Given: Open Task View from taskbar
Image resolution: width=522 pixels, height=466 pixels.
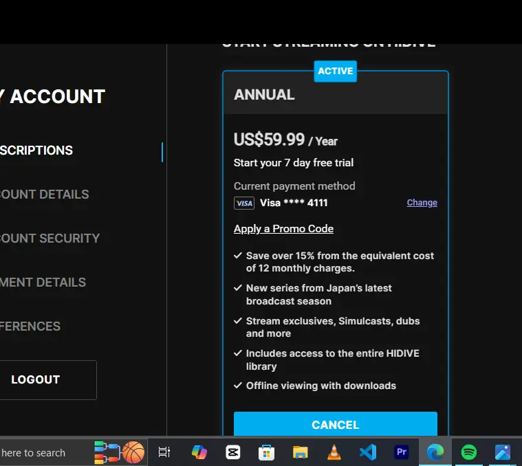Looking at the screenshot, I should click(x=164, y=452).
